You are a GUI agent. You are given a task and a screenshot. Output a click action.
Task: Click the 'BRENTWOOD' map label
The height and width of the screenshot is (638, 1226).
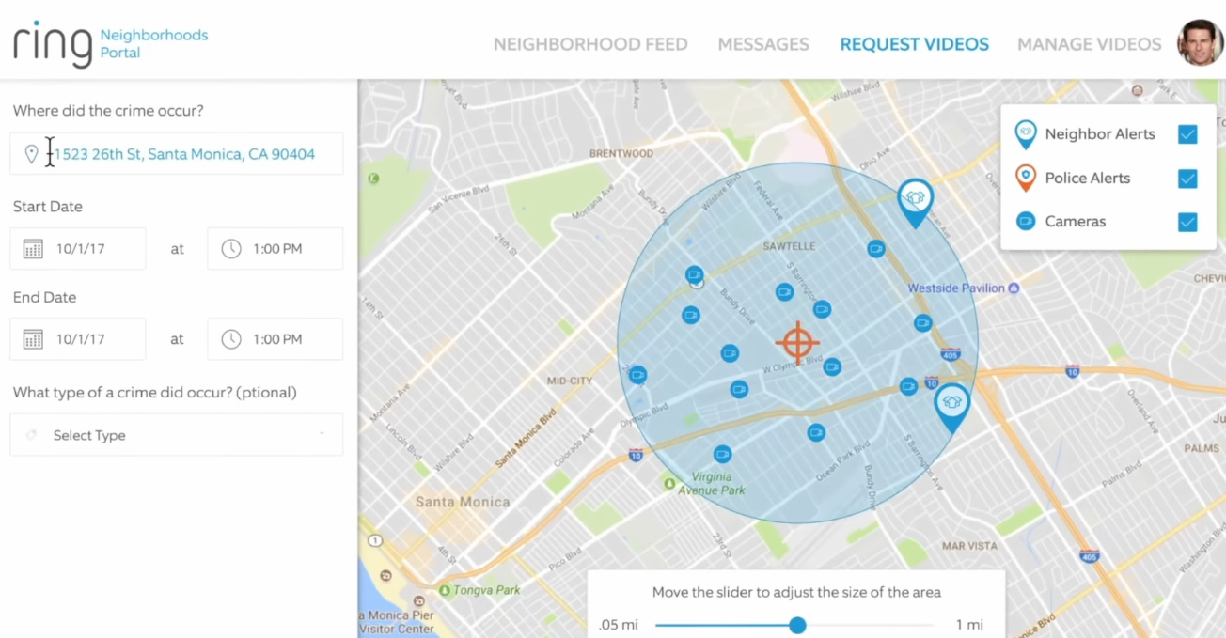coord(621,153)
